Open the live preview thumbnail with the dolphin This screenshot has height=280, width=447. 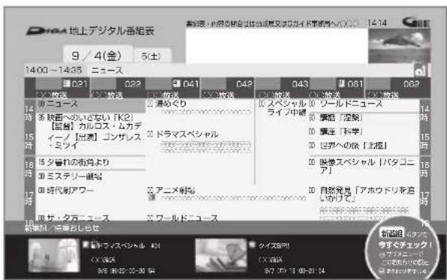[399, 46]
